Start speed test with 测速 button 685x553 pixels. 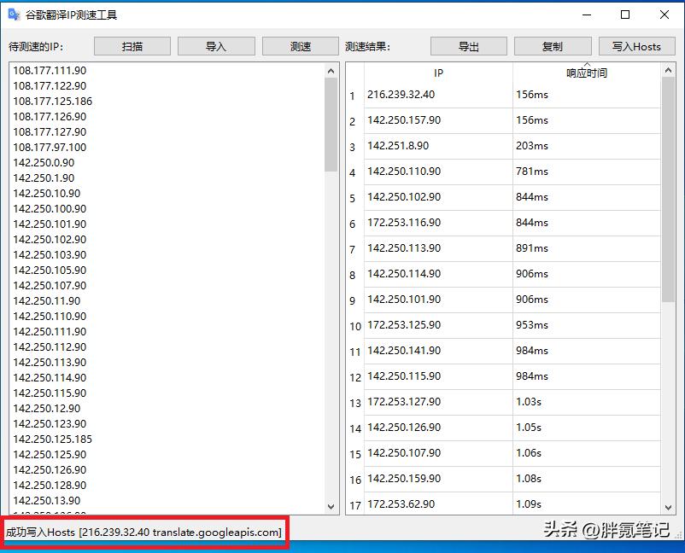pos(301,46)
